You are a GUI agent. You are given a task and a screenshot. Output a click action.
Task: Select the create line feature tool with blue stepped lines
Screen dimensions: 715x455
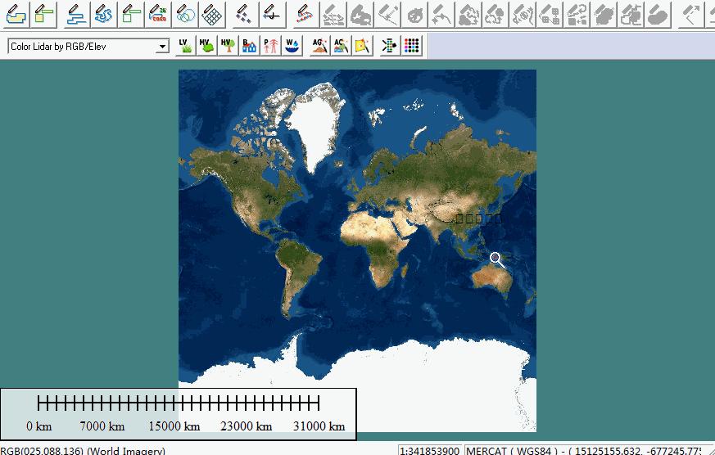click(x=77, y=14)
